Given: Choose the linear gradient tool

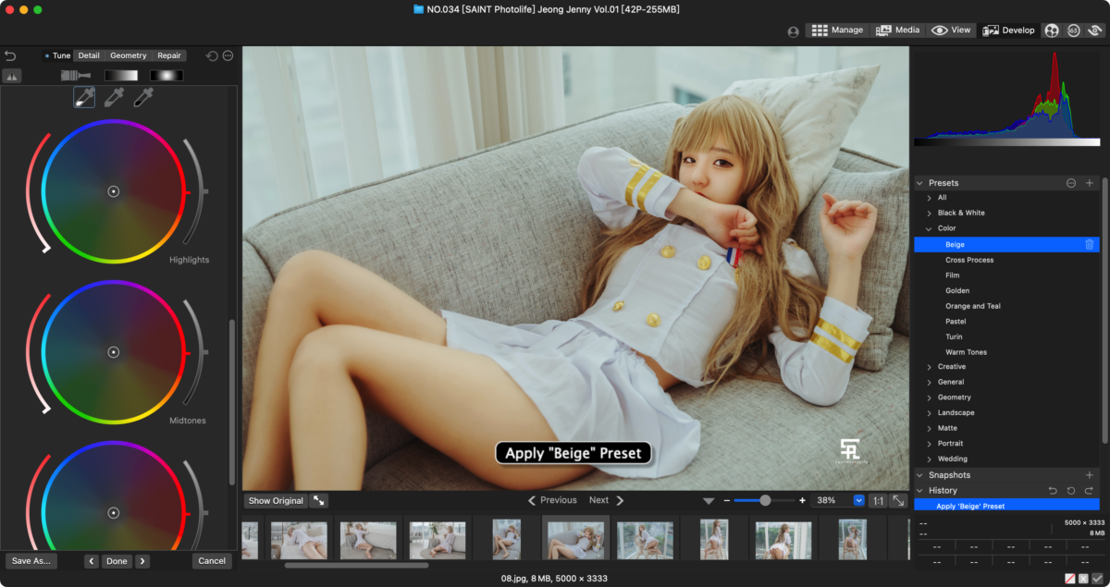Looking at the screenshot, I should (x=121, y=76).
